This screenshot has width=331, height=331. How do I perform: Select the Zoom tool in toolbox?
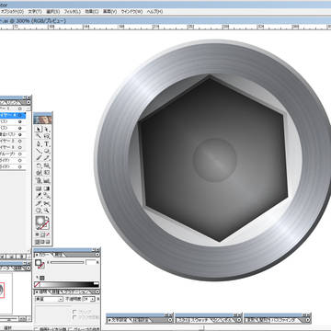point(47,210)
